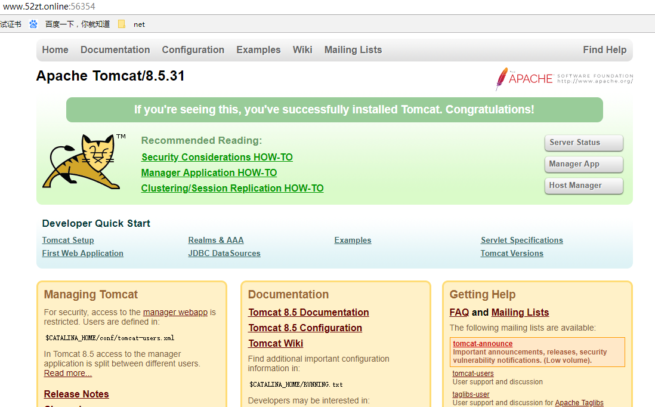Click the address bar URL www.52zt.online:56354
Viewport: 655px width, 407px height.
point(49,7)
